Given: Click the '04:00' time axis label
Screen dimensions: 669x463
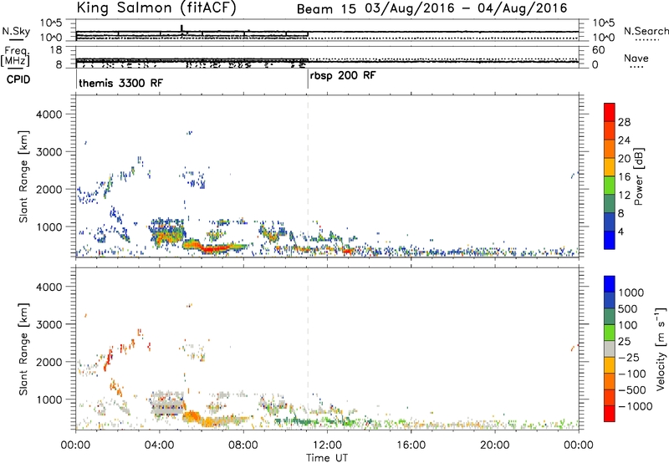Looking at the screenshot, I should click(x=159, y=445).
